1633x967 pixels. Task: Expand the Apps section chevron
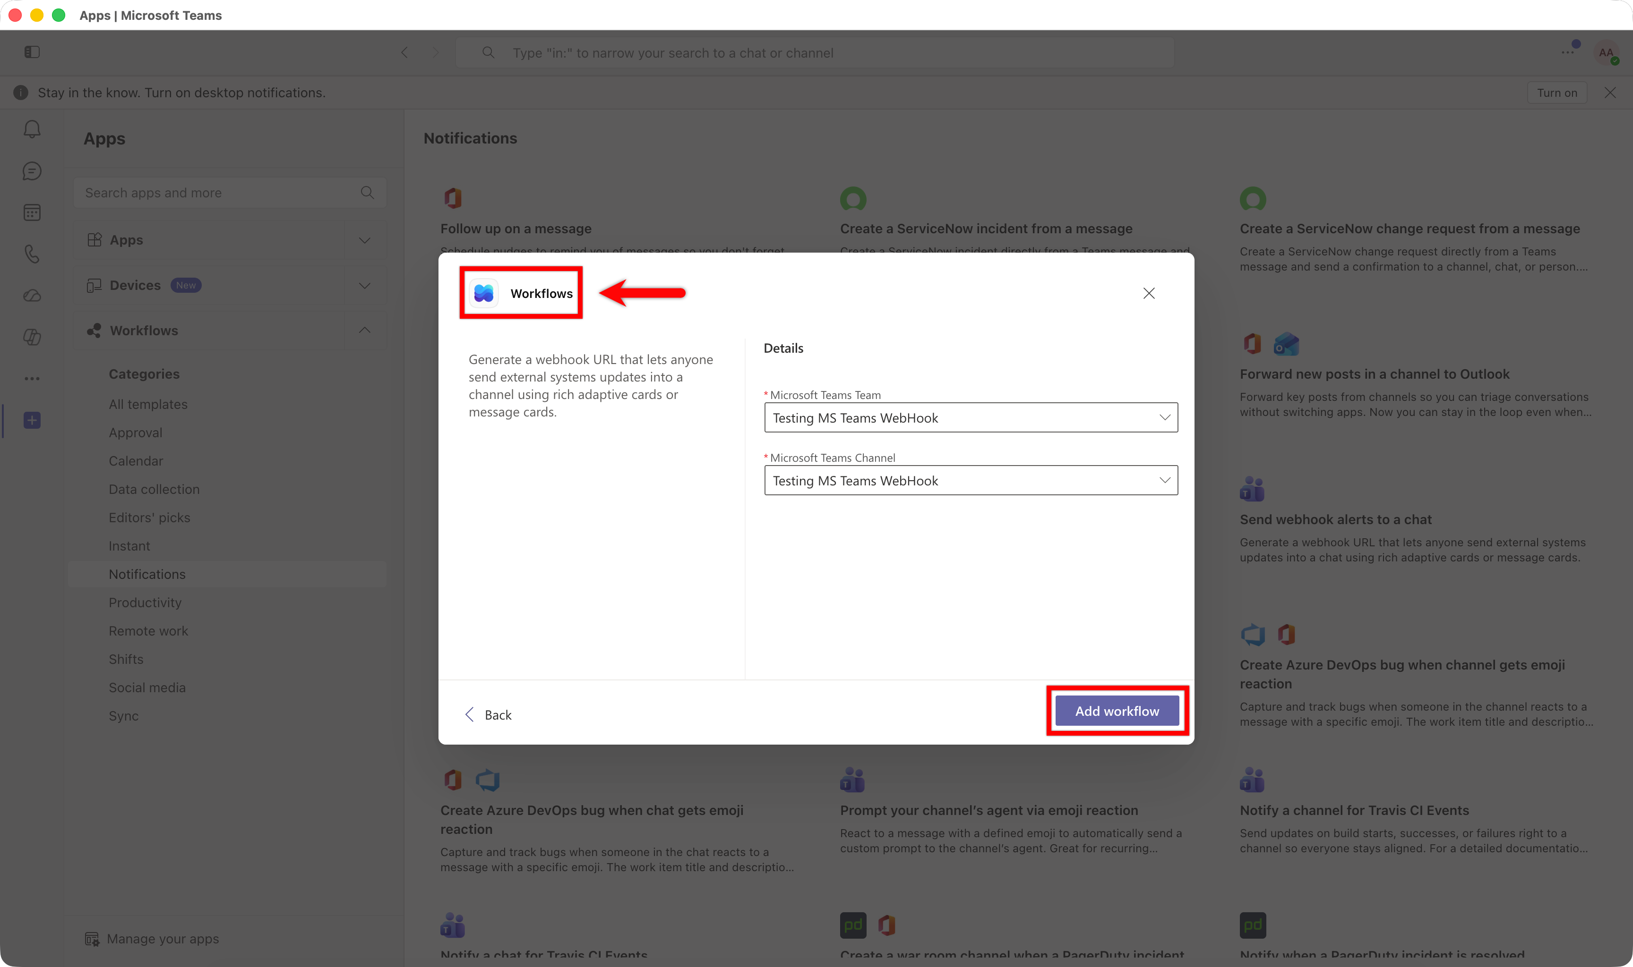coord(364,240)
